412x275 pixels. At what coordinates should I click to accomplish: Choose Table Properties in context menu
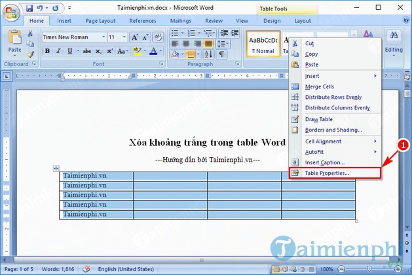(335, 173)
